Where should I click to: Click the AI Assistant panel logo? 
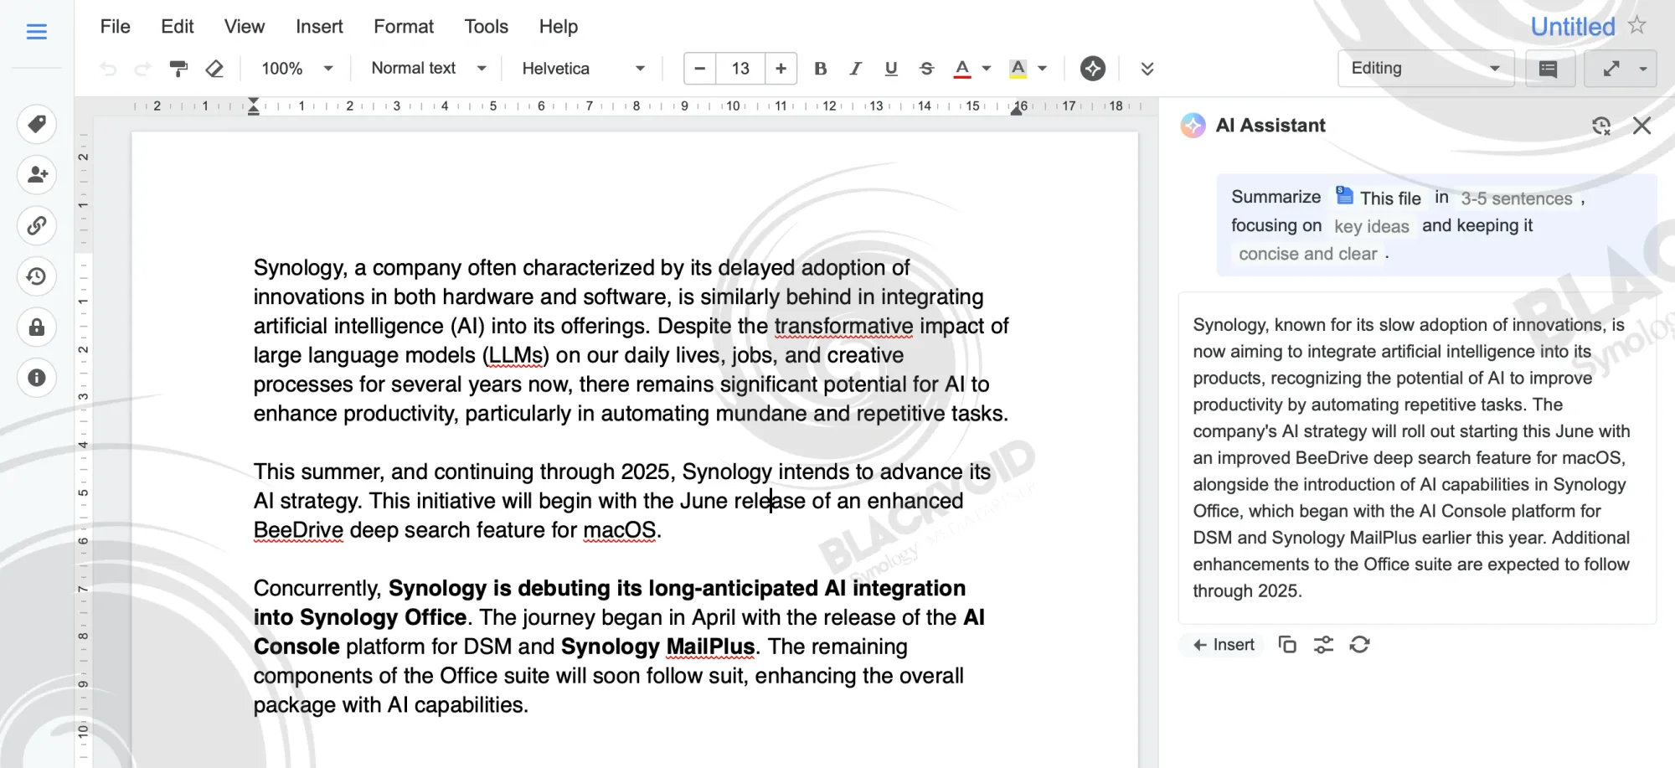click(1193, 126)
